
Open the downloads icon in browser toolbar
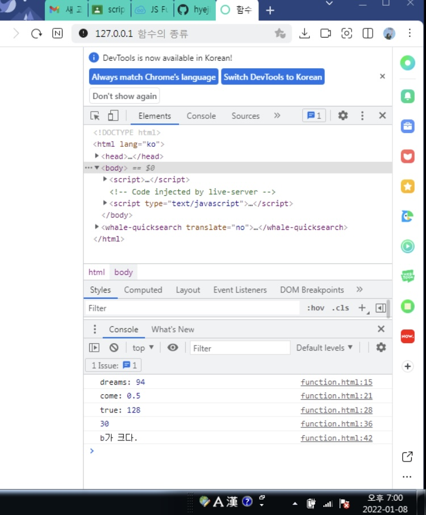(304, 33)
